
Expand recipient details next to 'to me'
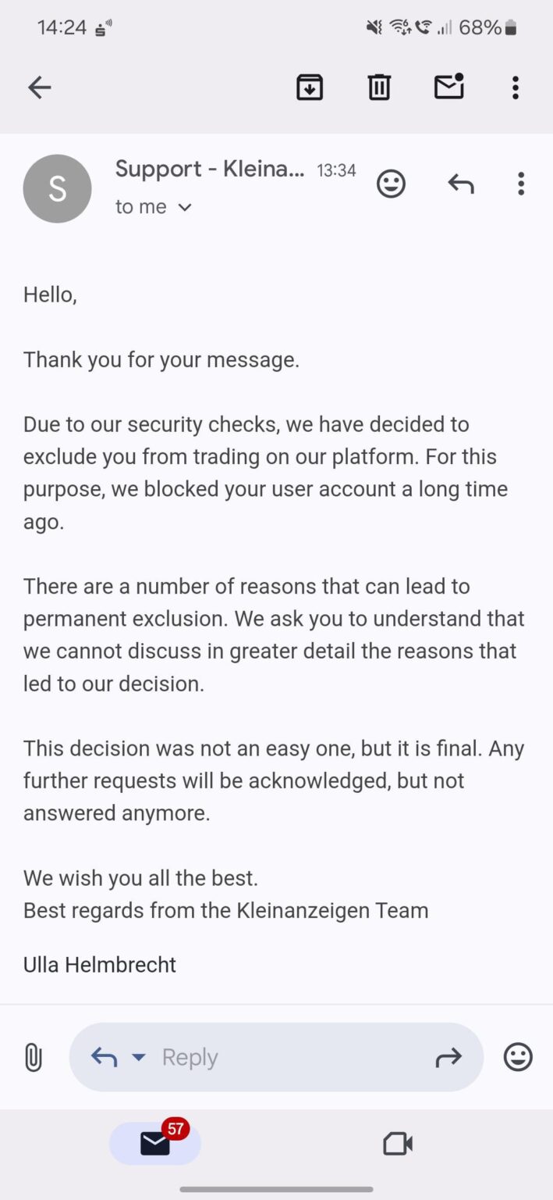[x=185, y=208]
